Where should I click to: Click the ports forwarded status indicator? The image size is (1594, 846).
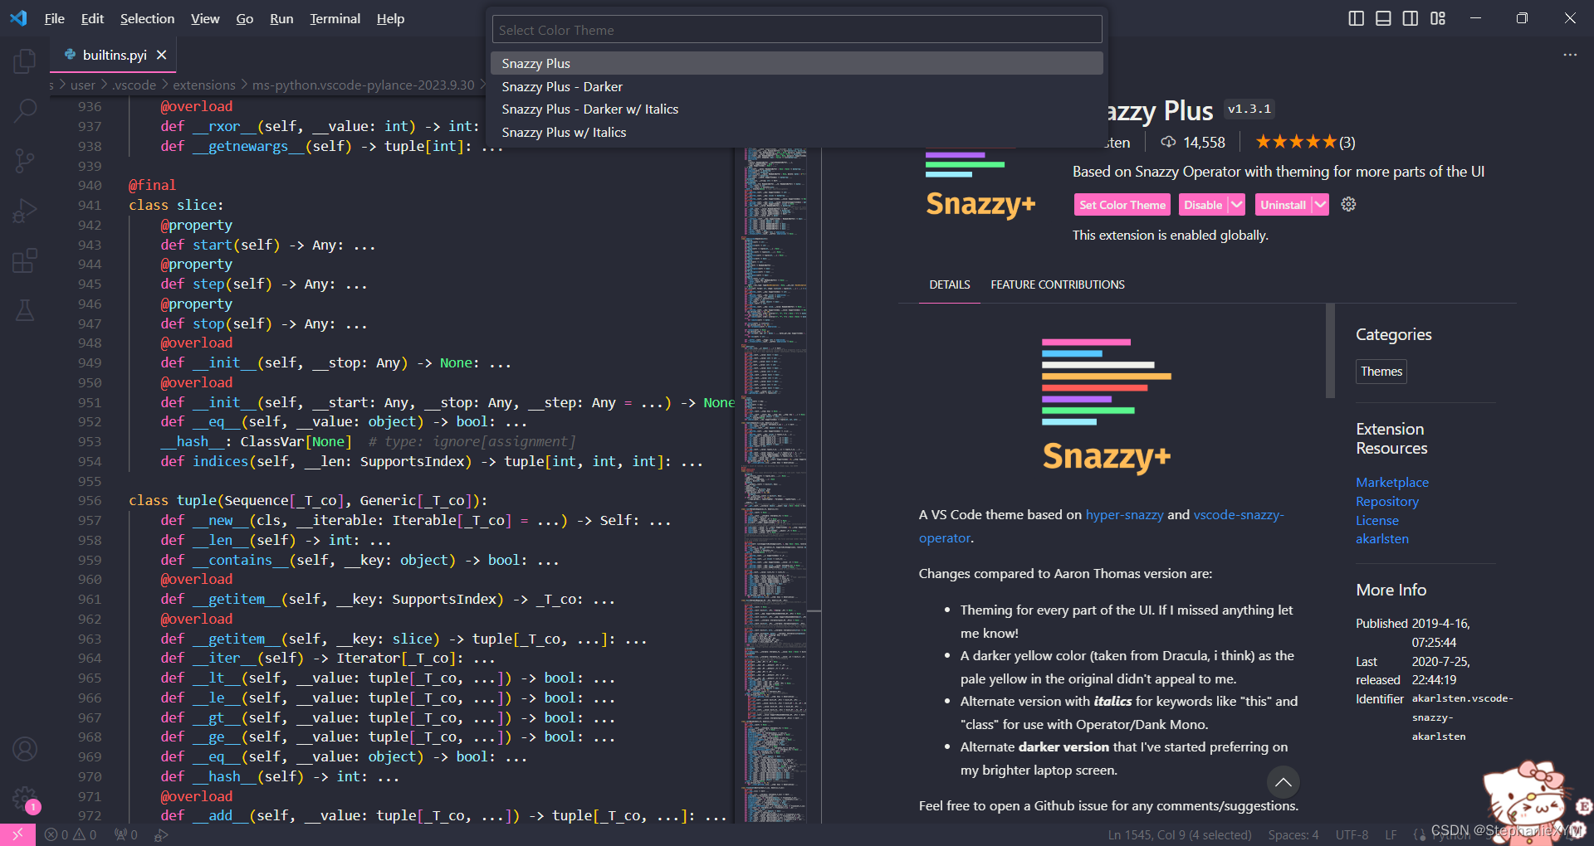tap(126, 835)
